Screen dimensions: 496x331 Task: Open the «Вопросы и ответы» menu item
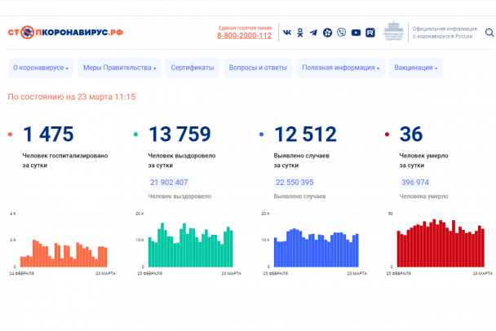point(258,68)
